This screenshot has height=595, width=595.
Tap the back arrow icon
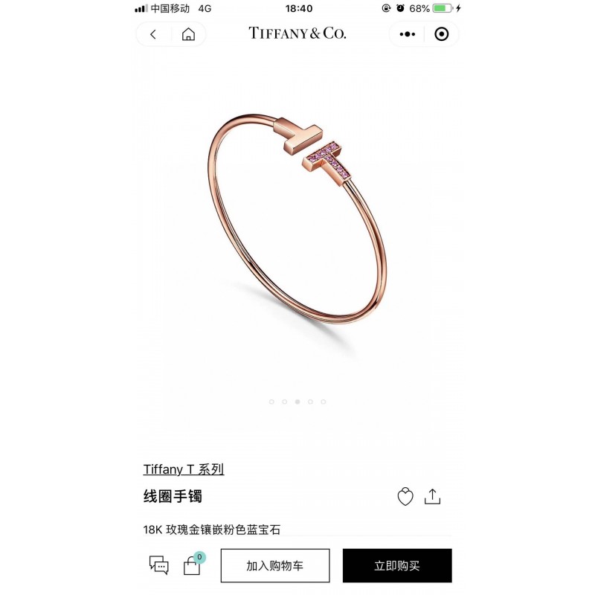(x=153, y=34)
